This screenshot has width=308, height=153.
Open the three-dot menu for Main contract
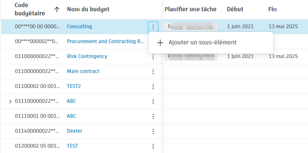click(153, 72)
